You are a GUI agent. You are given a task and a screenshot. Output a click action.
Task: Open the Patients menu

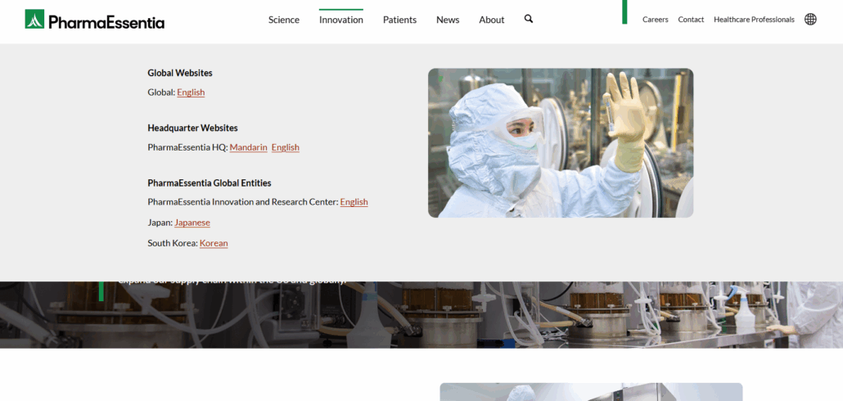[x=399, y=20]
